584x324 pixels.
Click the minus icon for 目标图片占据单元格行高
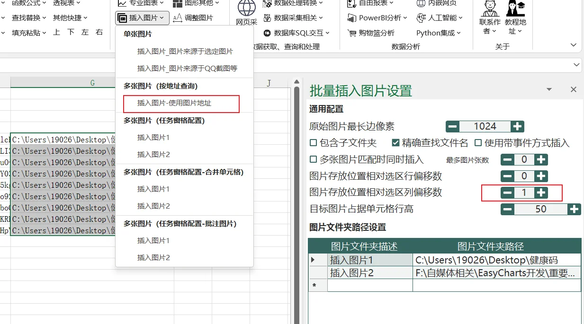[508, 209]
